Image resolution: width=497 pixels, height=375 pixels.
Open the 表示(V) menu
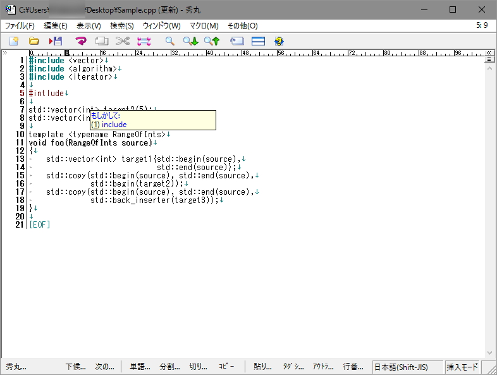[89, 26]
